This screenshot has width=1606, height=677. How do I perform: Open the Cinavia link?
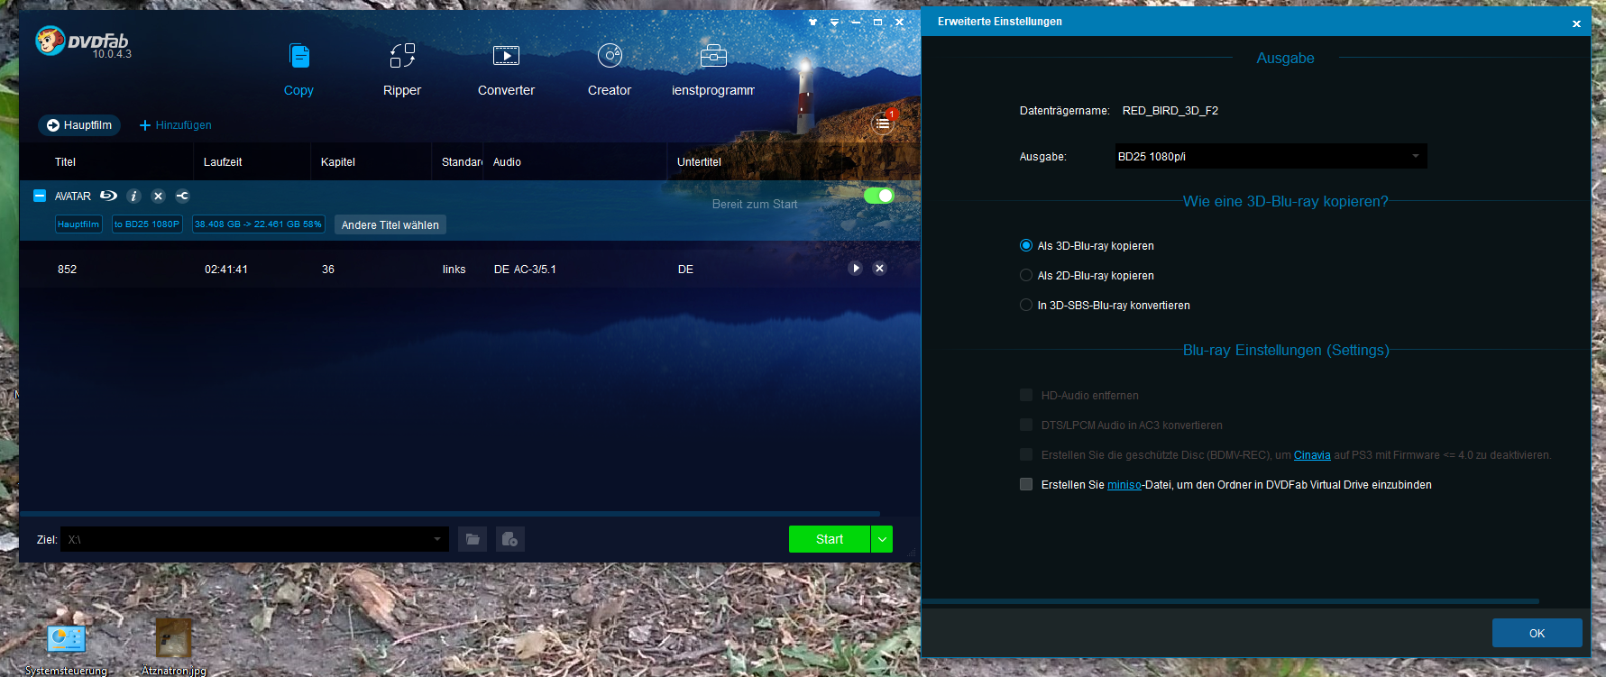1312,455
